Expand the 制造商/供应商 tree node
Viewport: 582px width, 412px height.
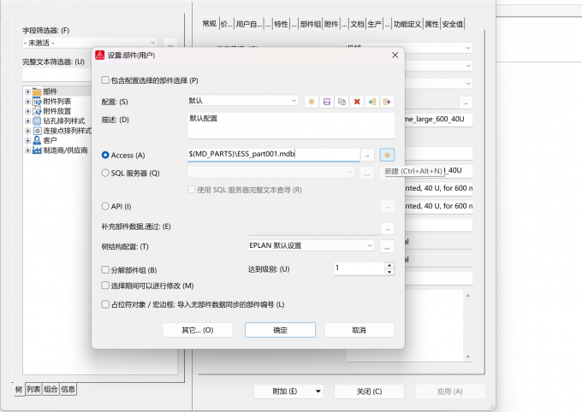tap(27, 150)
